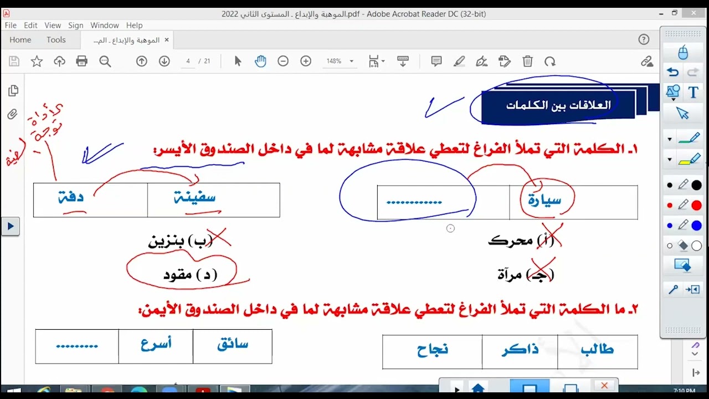This screenshot has width=709, height=399.
Task: Zoom in with the plus button
Action: tap(306, 62)
